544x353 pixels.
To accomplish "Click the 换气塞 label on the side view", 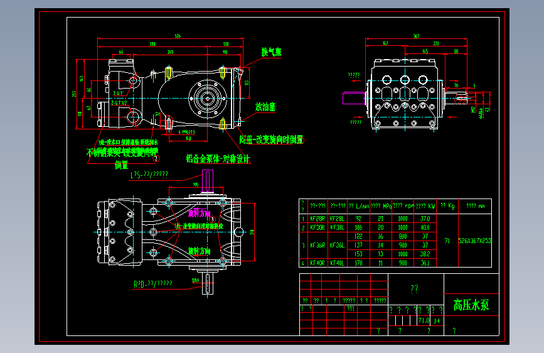I will [x=271, y=52].
